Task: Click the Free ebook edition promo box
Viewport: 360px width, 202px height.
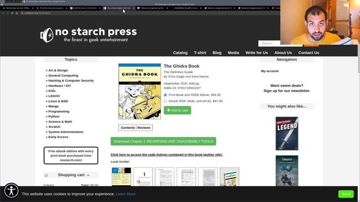Action: coord(71,155)
